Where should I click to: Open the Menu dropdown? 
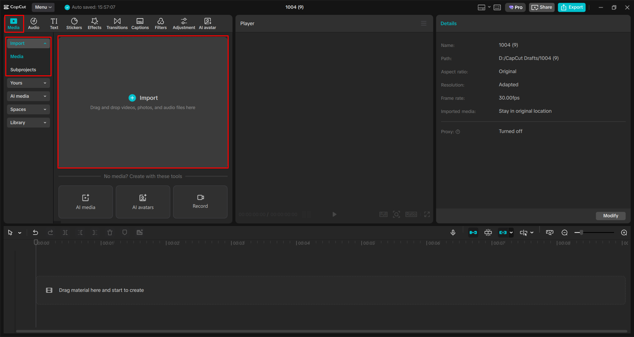43,7
